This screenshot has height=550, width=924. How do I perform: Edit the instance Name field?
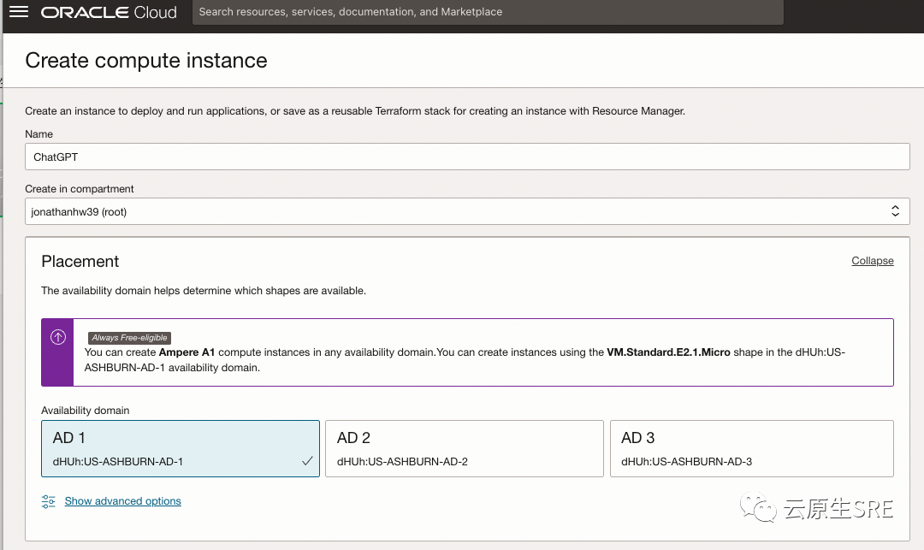[467, 157]
